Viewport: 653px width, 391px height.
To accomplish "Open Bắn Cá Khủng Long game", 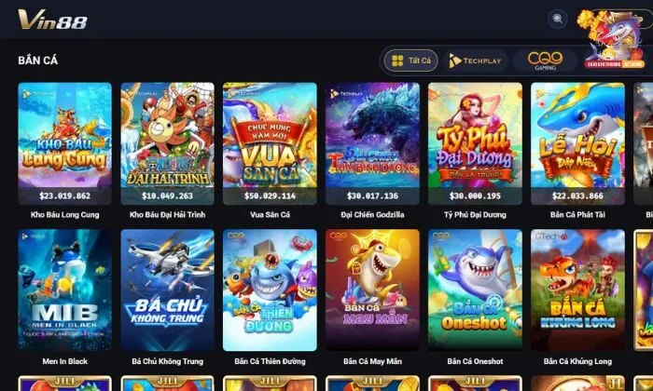I will tap(577, 290).
